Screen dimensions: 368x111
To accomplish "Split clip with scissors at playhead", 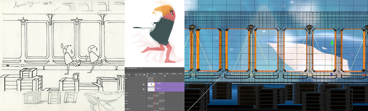I will tap(140, 75).
